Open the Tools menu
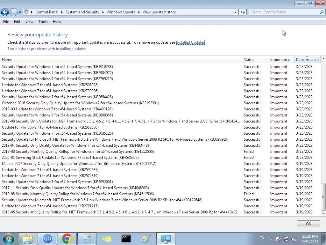The image size is (326, 245). coord(43,22)
